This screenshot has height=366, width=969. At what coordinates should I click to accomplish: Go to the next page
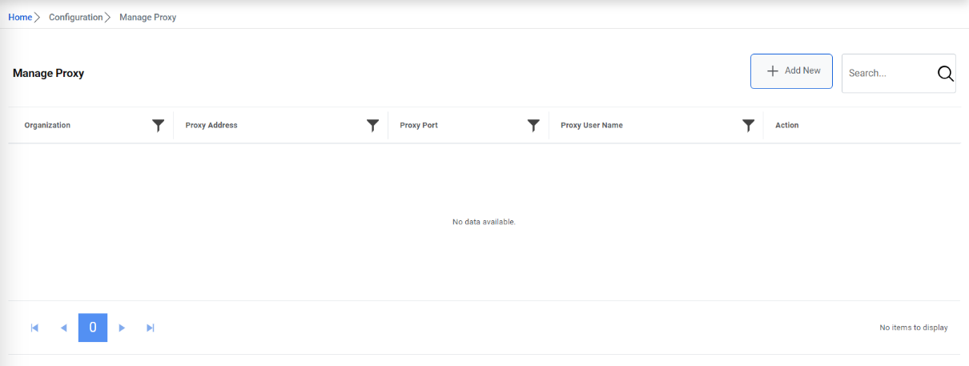click(122, 328)
